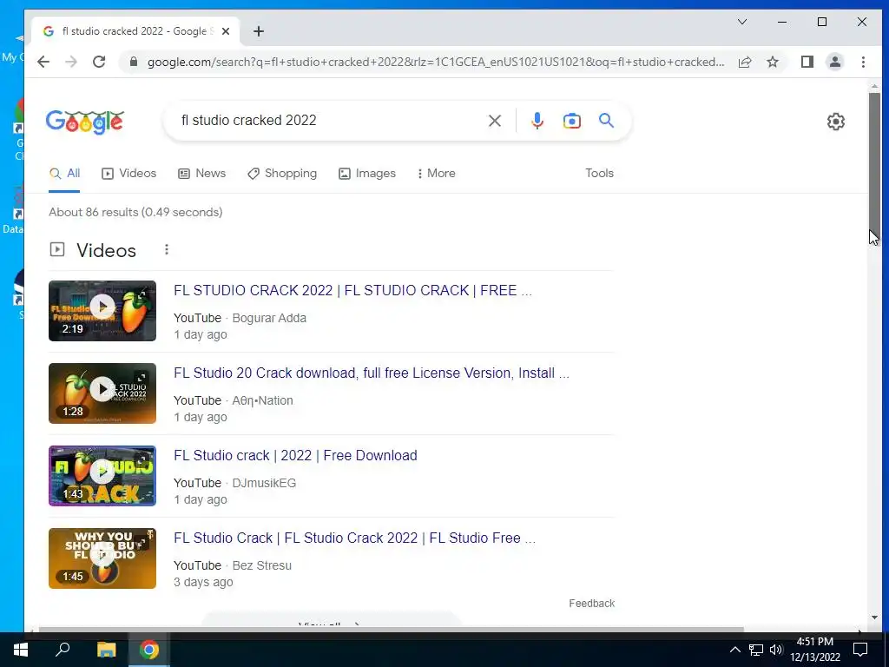This screenshot has height=667, width=889.
Task: Click Chrome icon in taskbar
Action: tap(149, 650)
